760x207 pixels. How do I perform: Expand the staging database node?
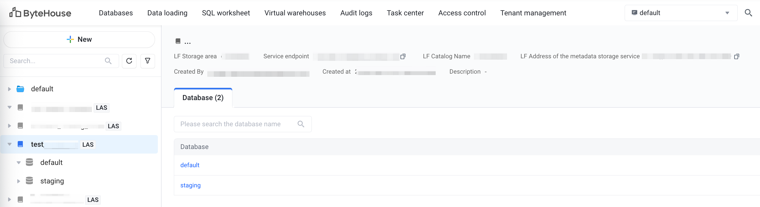pos(19,181)
